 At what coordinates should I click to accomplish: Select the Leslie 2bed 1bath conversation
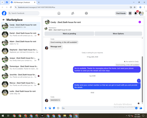coord(21,92)
